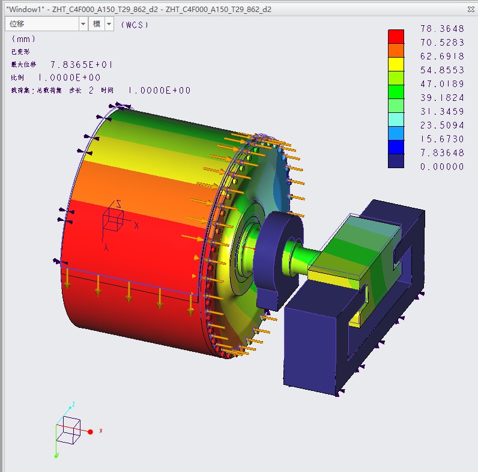The image size is (478, 472).
Task: Click the (mm) units label
Action: pos(23,39)
